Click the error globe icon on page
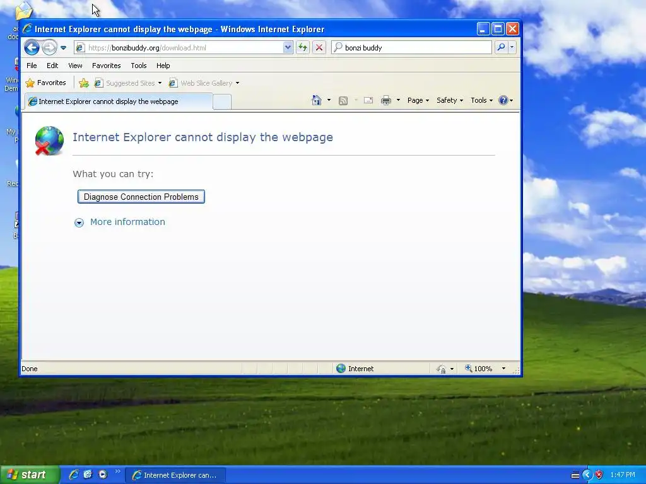This screenshot has height=484, width=646. coord(49,141)
